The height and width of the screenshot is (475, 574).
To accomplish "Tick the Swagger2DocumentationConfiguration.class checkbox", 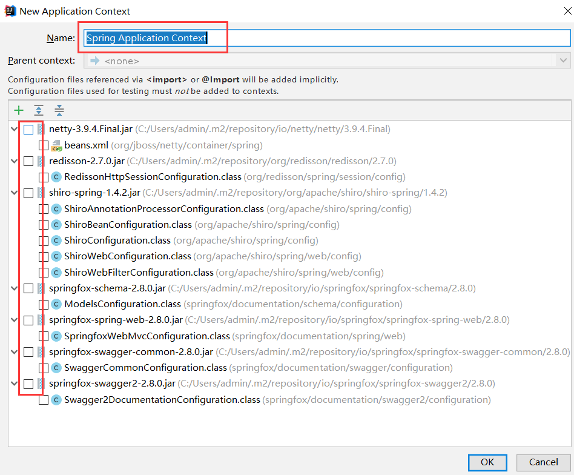I will [x=44, y=400].
